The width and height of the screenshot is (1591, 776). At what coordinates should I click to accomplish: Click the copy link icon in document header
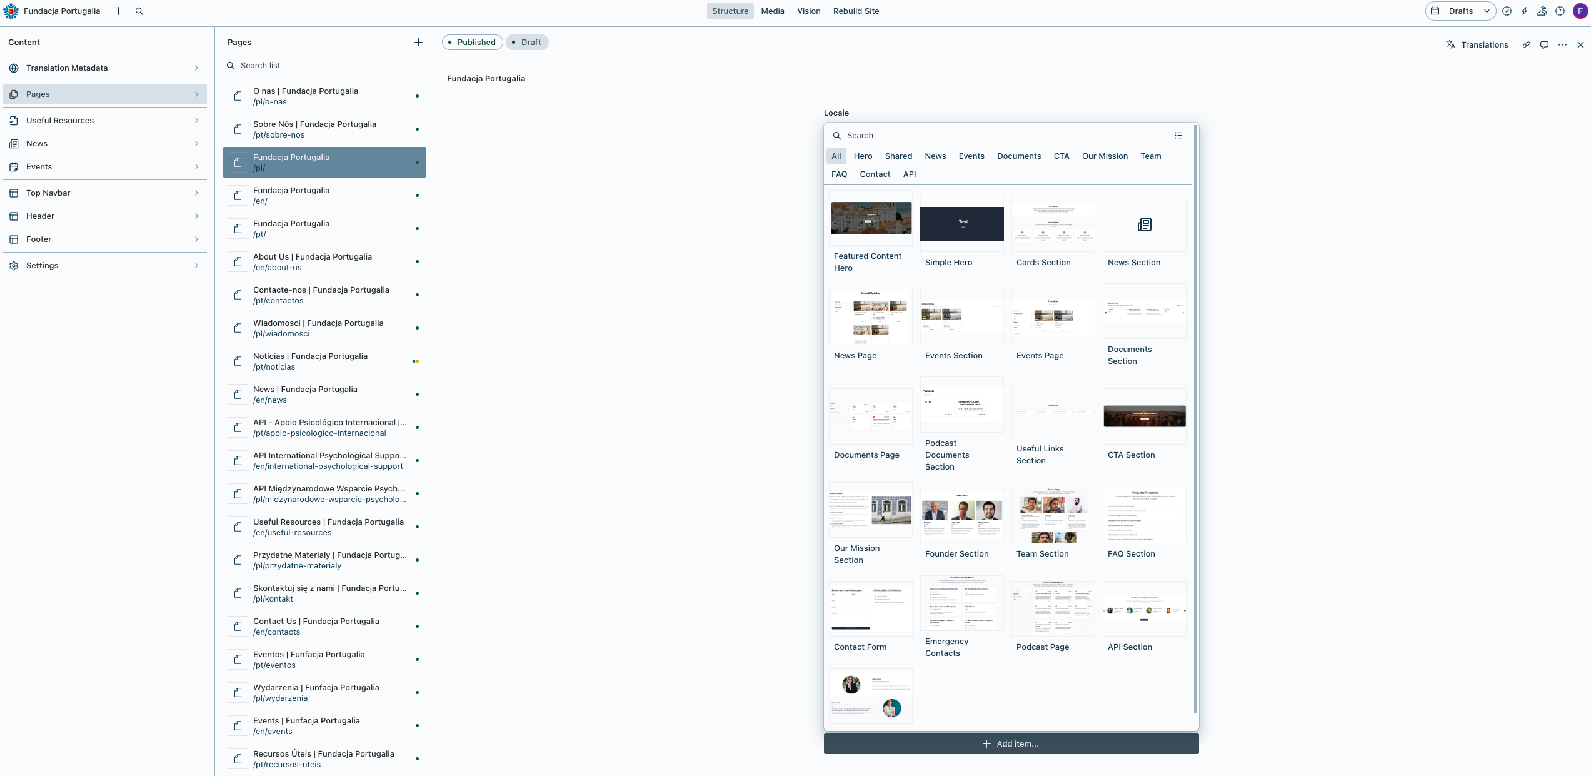[1526, 45]
